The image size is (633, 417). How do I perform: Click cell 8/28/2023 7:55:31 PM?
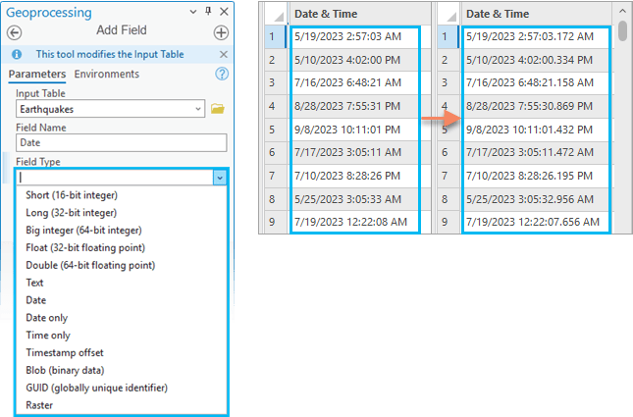coord(355,106)
